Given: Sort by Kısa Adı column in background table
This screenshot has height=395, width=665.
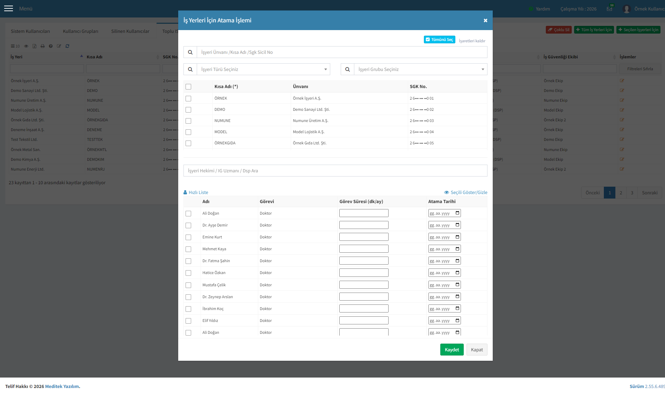Looking at the screenshot, I should [158, 57].
